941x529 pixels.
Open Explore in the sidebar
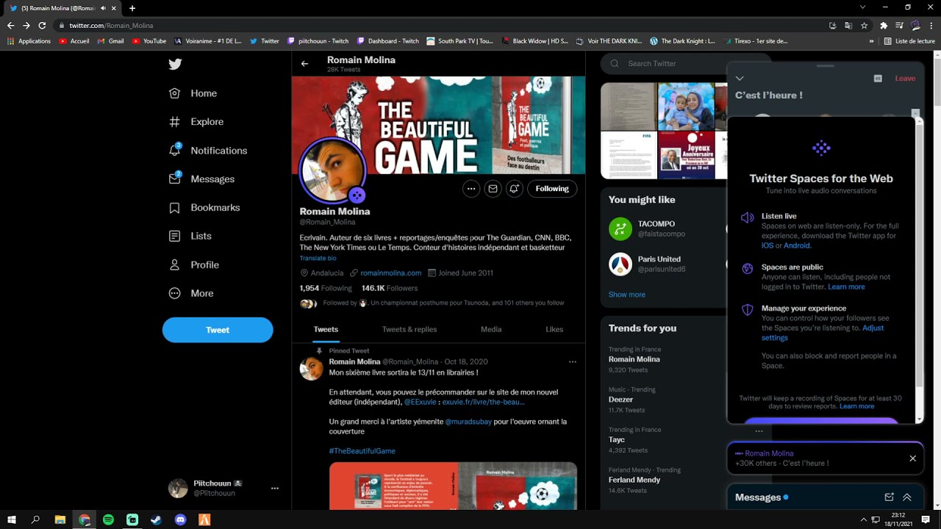(x=196, y=122)
